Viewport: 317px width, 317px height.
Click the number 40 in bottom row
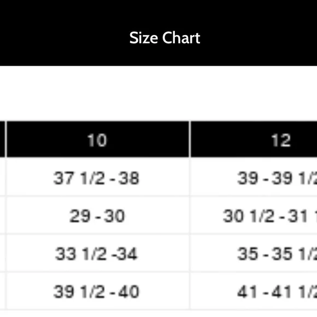129,292
